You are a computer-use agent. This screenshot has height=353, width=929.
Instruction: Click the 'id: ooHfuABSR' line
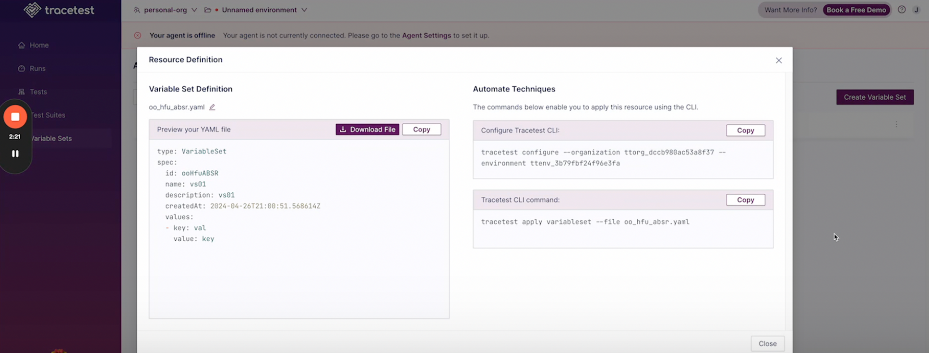(192, 173)
